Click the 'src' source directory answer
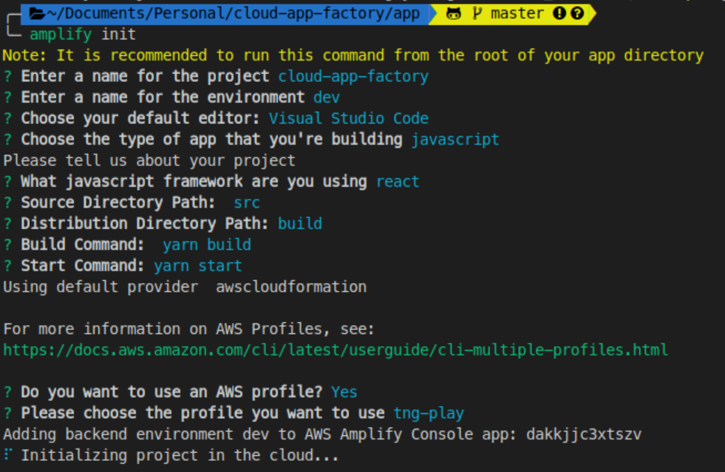This screenshot has width=725, height=472. (x=247, y=203)
